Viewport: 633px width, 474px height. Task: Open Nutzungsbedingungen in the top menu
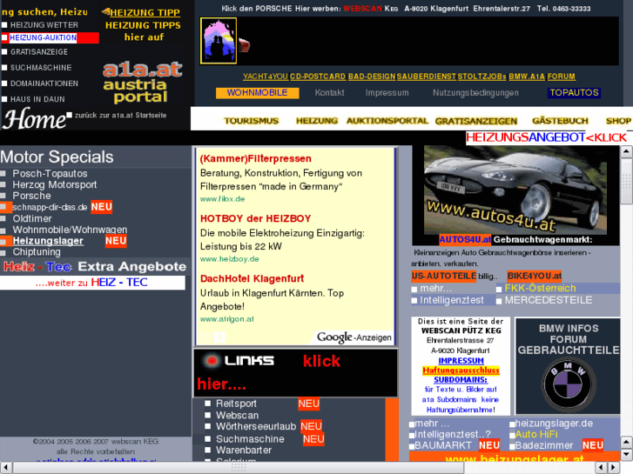(x=475, y=93)
